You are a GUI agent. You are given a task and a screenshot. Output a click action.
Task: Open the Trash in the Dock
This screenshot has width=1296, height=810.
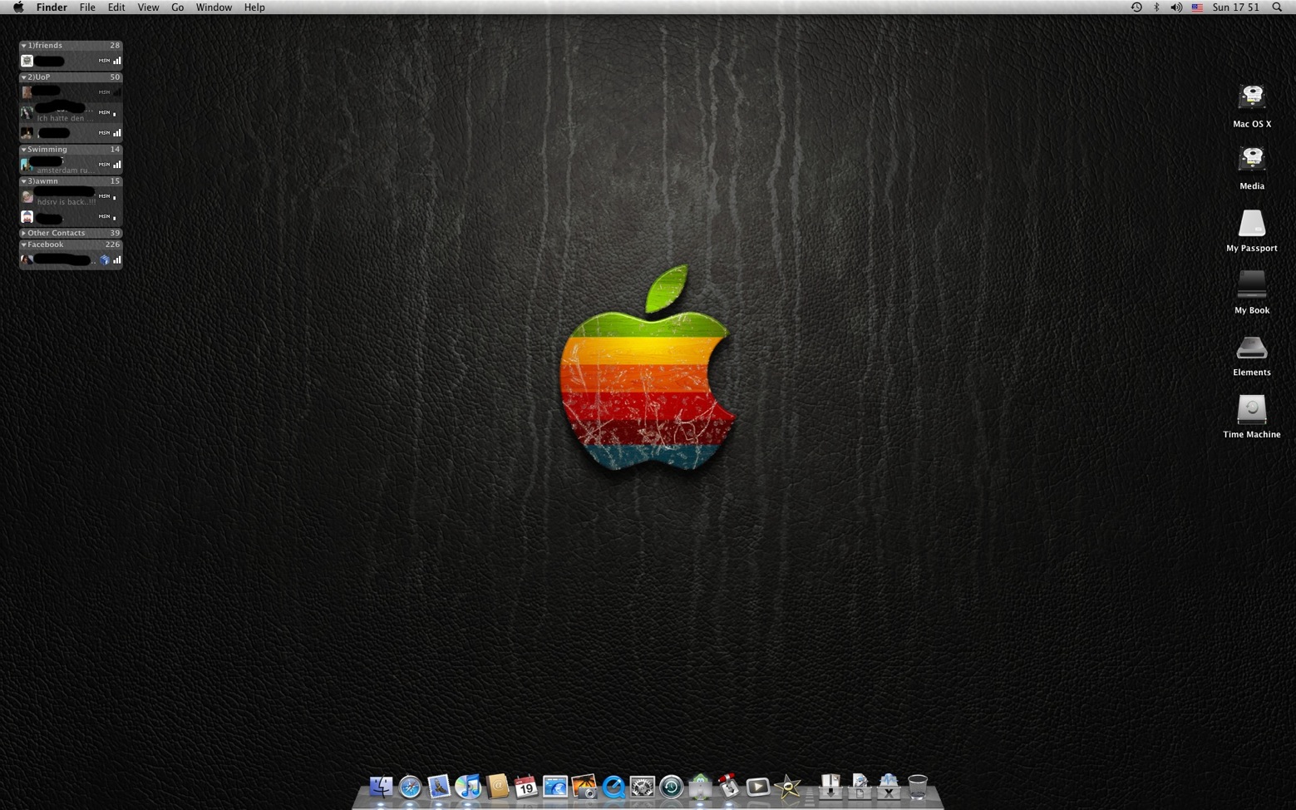point(918,787)
